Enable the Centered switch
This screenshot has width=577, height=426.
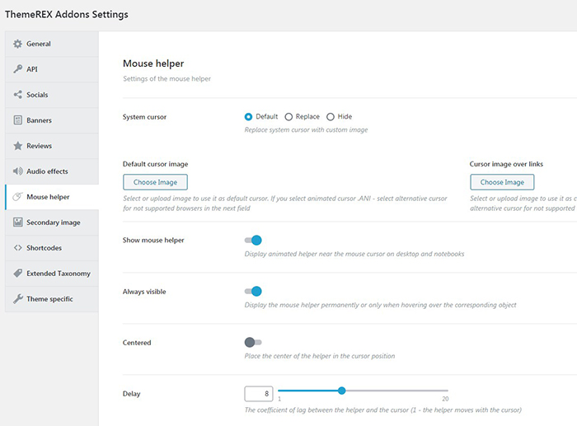coord(253,342)
